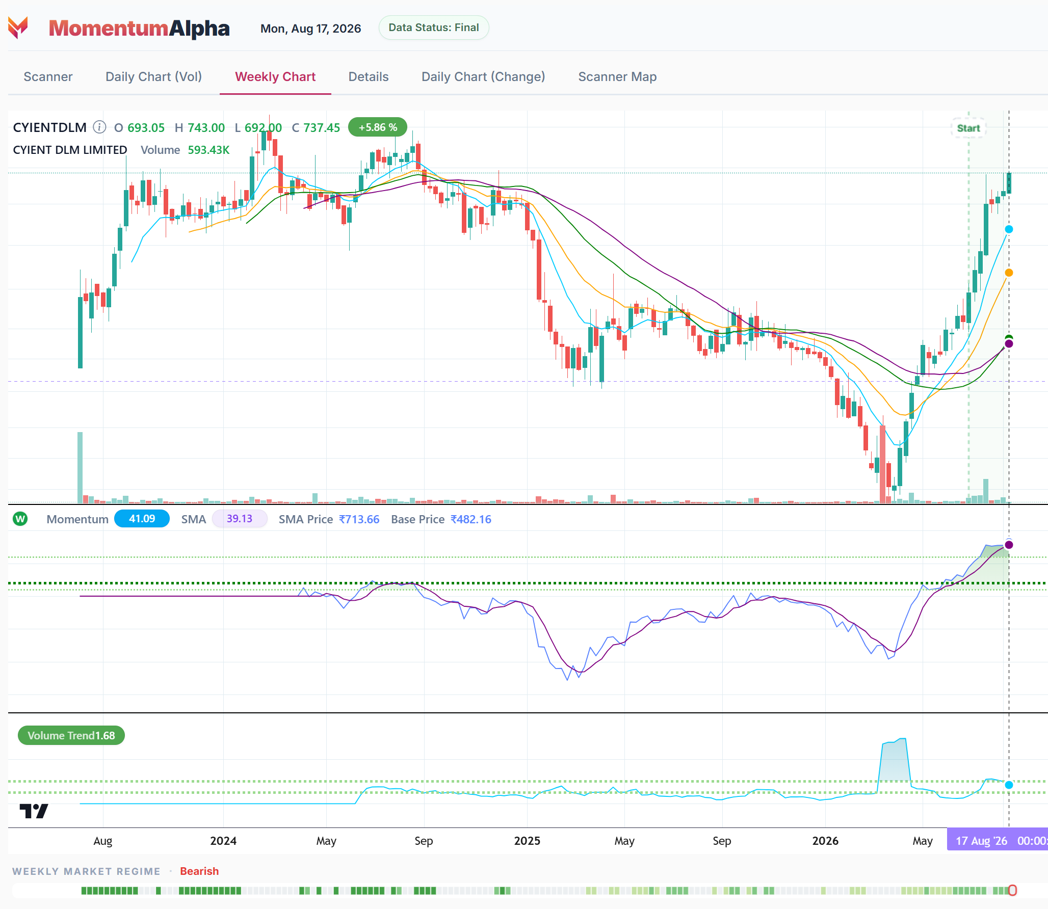1048x909 pixels.
Task: Click the WEEKLY MARKET REGIME heading
Action: click(x=86, y=871)
